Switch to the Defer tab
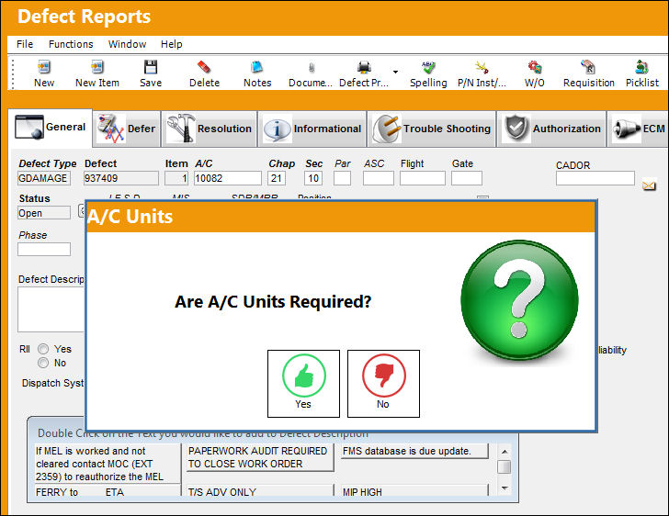This screenshot has height=516, width=669. [x=126, y=129]
